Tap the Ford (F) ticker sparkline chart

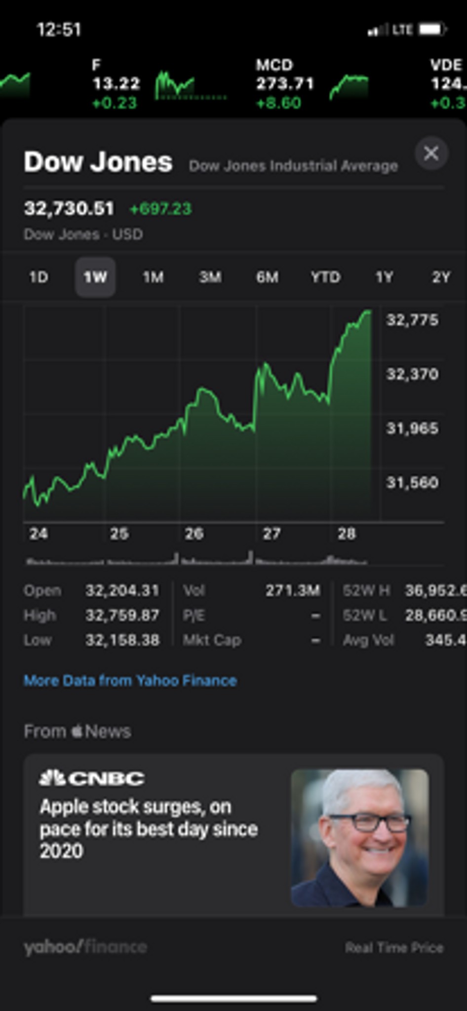tap(191, 86)
